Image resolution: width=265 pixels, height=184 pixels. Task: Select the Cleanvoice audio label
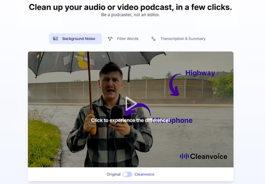(x=144, y=174)
